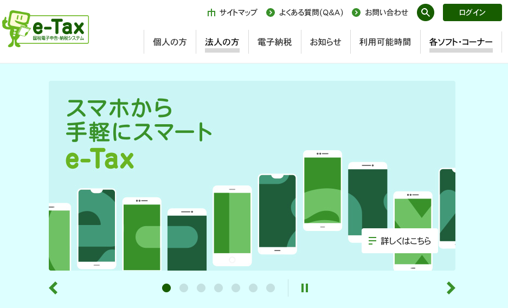The width and height of the screenshot is (508, 308).
Task: Click the arrow icon beside お問い合わせ
Action: (356, 12)
